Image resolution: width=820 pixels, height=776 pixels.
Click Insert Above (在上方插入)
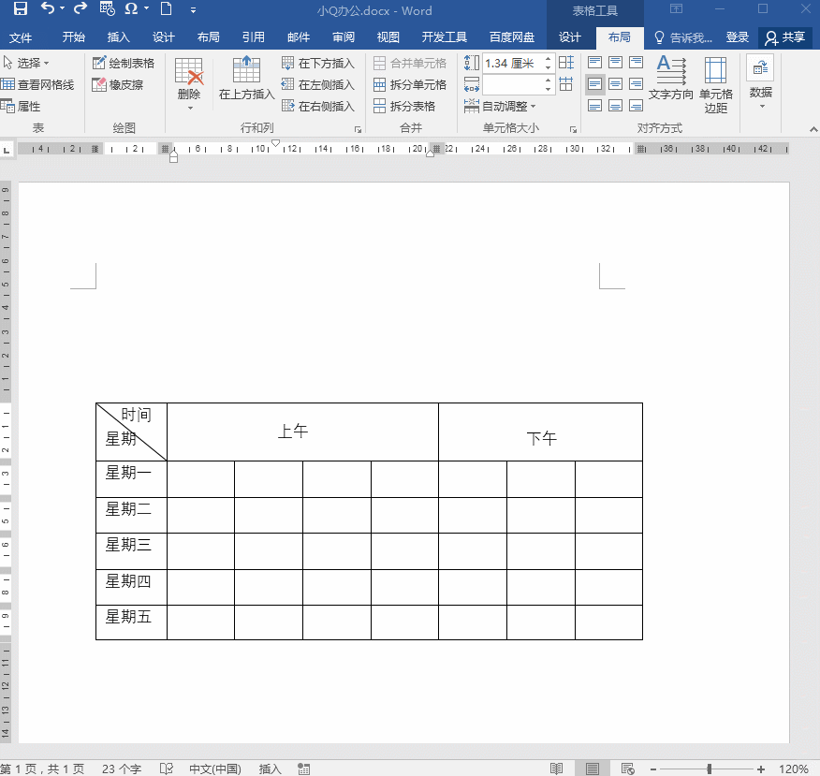click(x=246, y=79)
